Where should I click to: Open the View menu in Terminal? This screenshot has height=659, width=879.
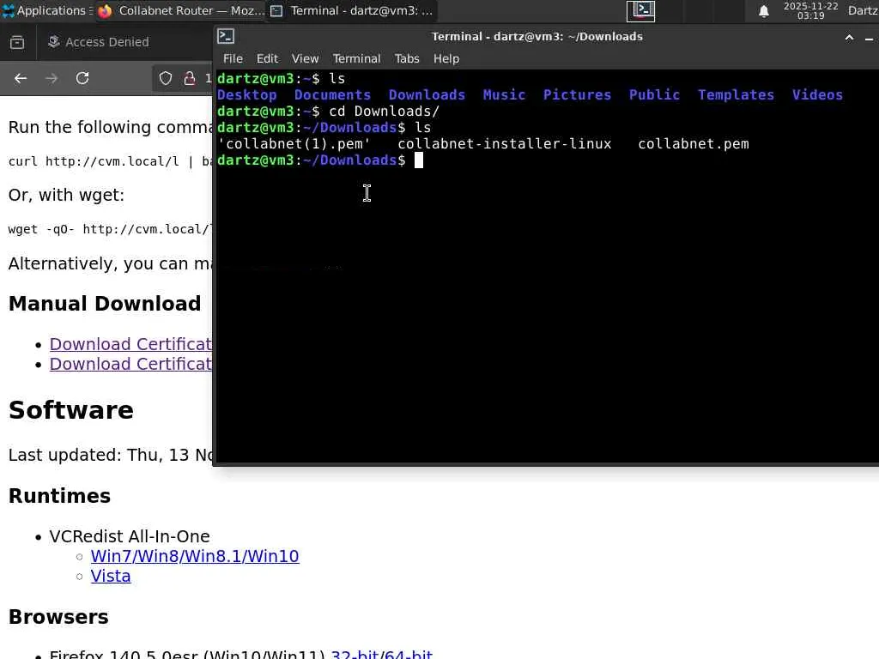(305, 59)
